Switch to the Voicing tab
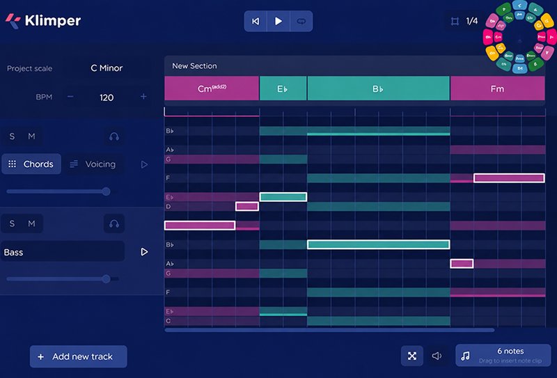The width and height of the screenshot is (557, 378). coord(93,164)
